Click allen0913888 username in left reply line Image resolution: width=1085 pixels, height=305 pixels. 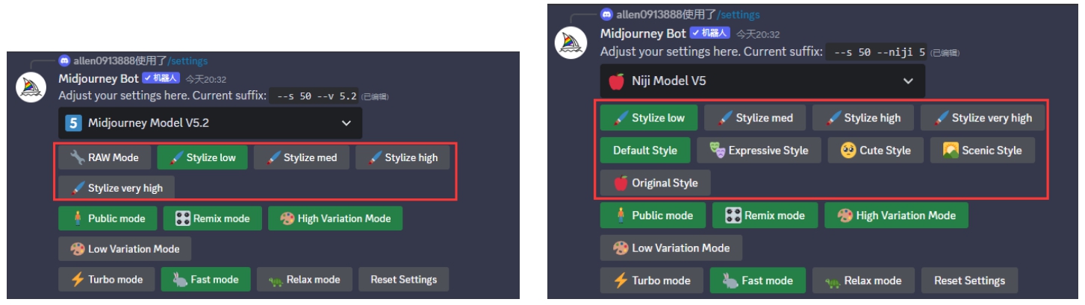(105, 61)
